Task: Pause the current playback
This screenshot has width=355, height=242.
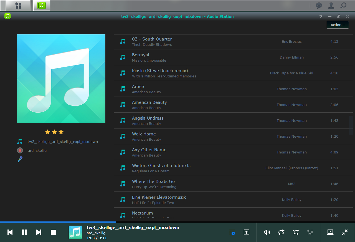Action: coord(24,232)
